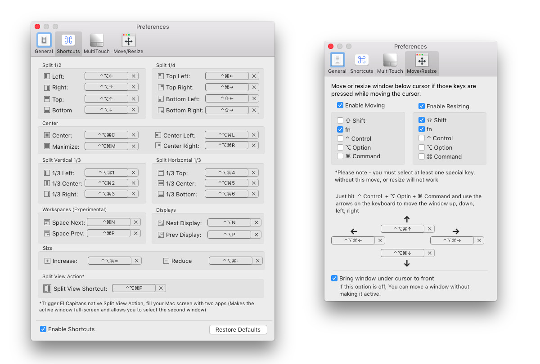This screenshot has width=540, height=364.
Task: Click the Top Left quarter-split icon
Action: pyautogui.click(x=161, y=76)
